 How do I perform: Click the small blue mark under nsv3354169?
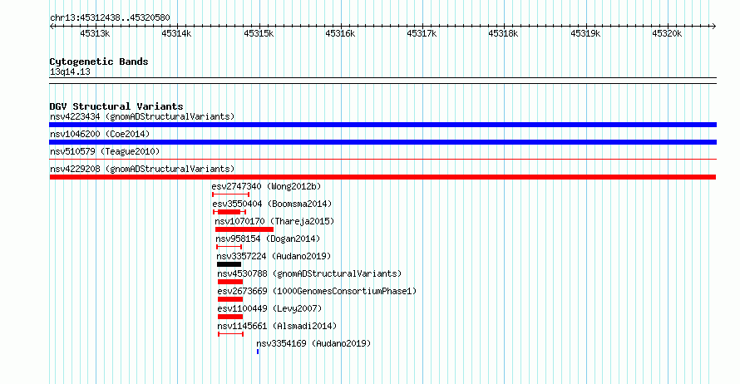[x=258, y=352]
